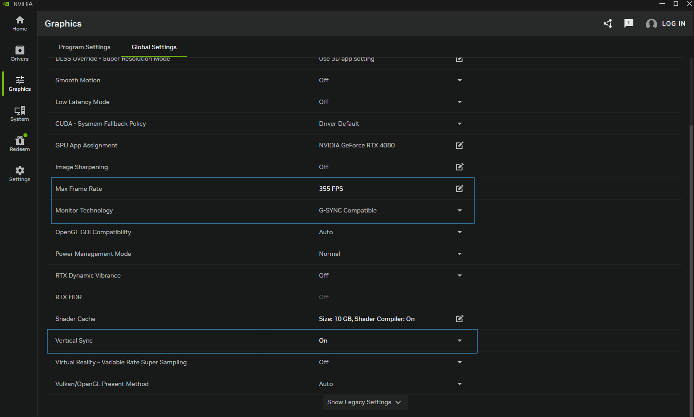The height and width of the screenshot is (417, 694).
Task: Open the Low Latency Mode dropdown
Action: (x=460, y=102)
